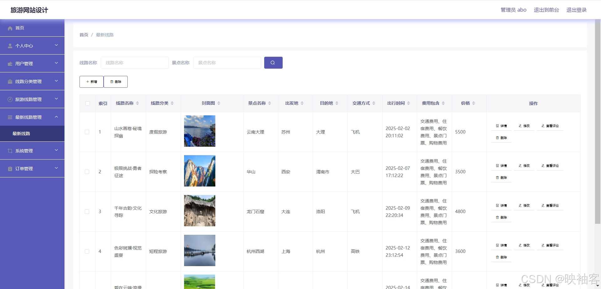Expand 用户管理 menu chevron
Viewport: 601px width, 289px height.
point(56,63)
